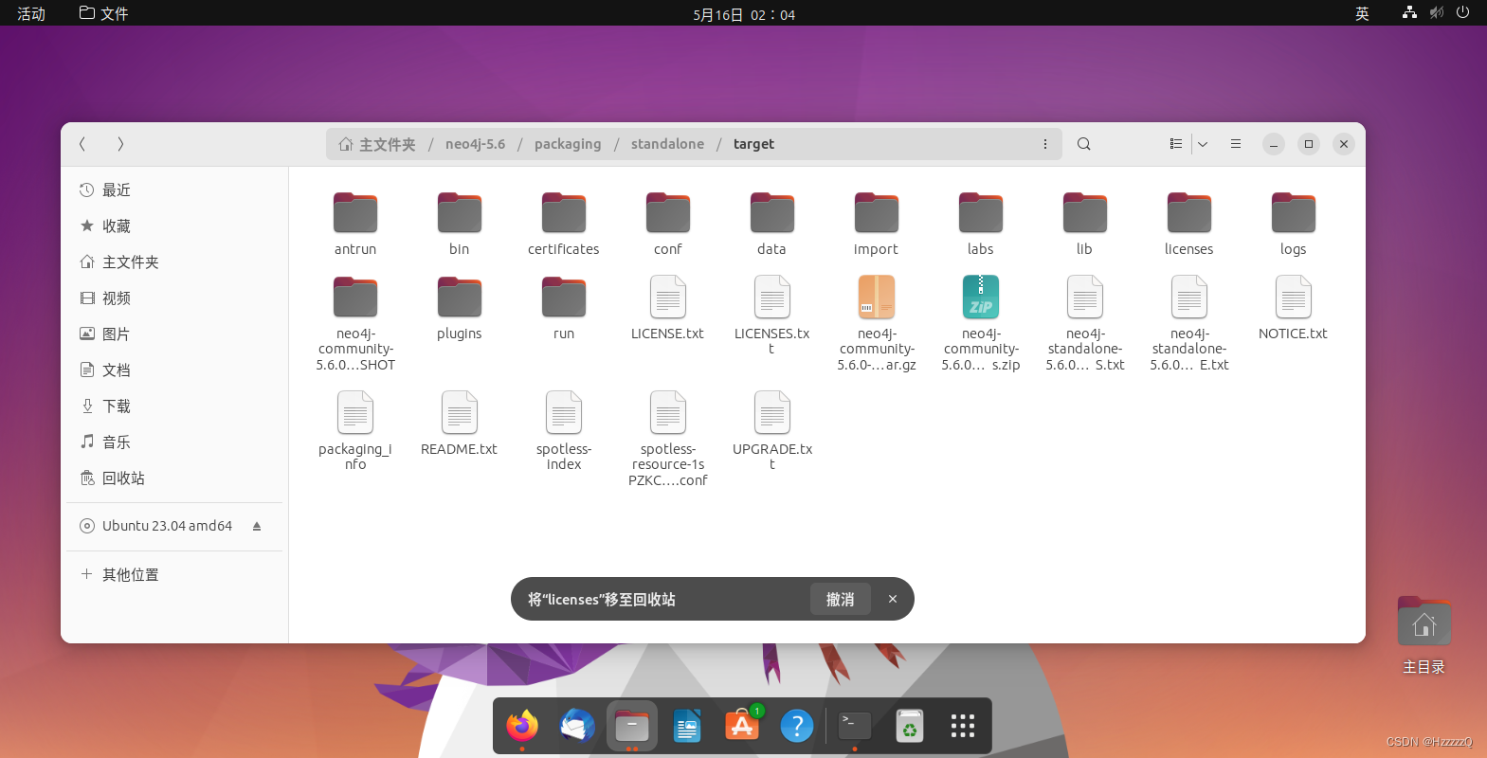Open the run folder
Image resolution: width=1487 pixels, height=758 pixels.
564,309
